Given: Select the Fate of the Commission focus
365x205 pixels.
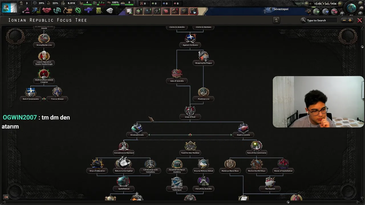Looking at the screenshot, I should click(x=257, y=148).
